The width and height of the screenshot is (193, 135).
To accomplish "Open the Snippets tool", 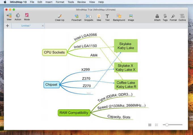I will (89, 18).
